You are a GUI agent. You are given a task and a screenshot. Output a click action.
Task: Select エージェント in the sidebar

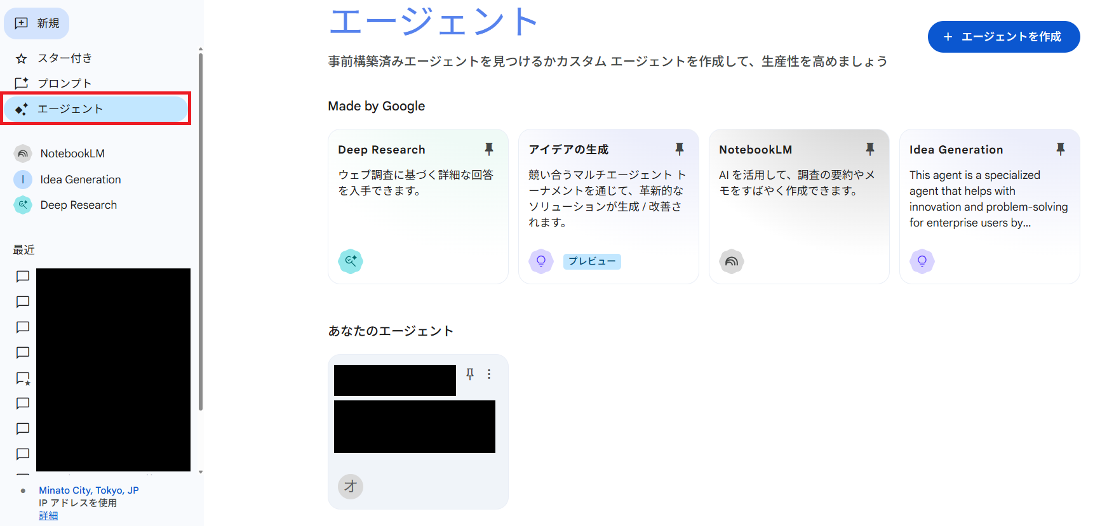click(x=96, y=109)
